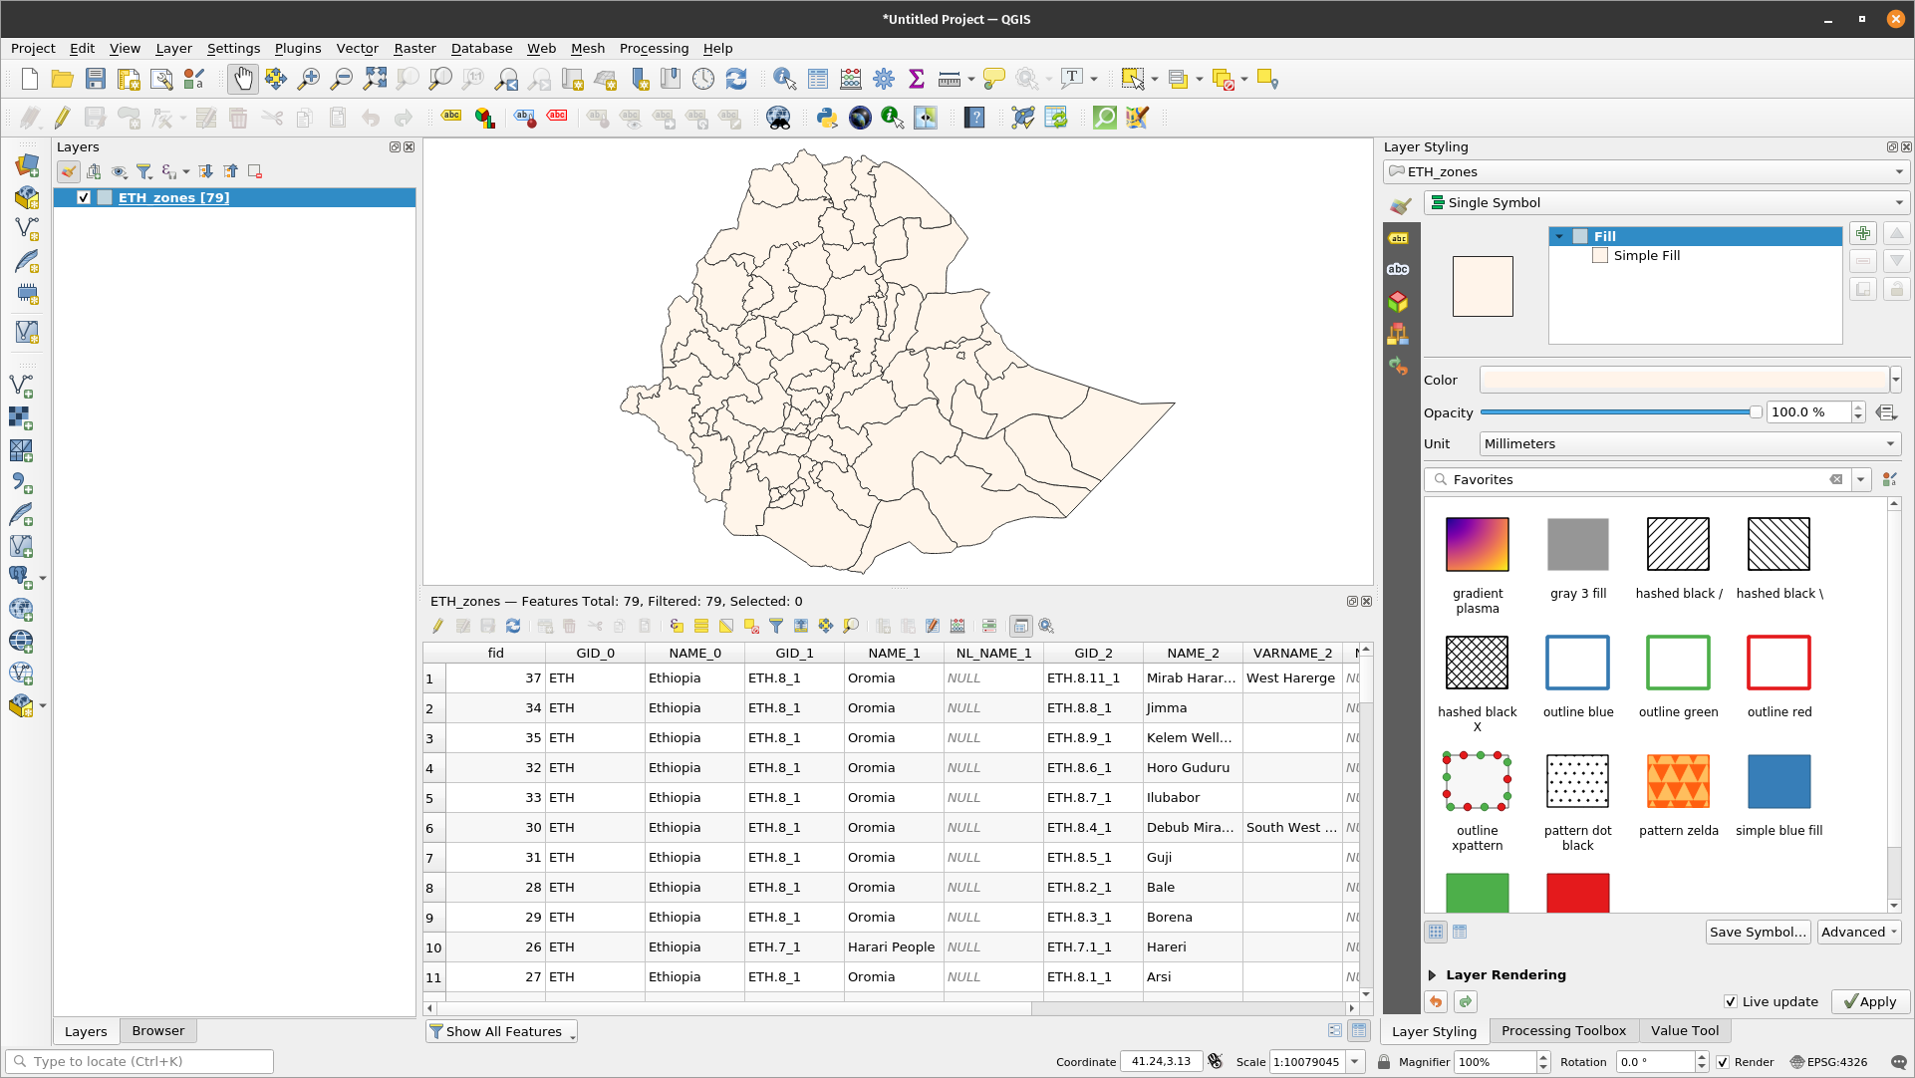Image resolution: width=1915 pixels, height=1078 pixels.
Task: Click the Zoom Full extent icon
Action: click(x=375, y=80)
